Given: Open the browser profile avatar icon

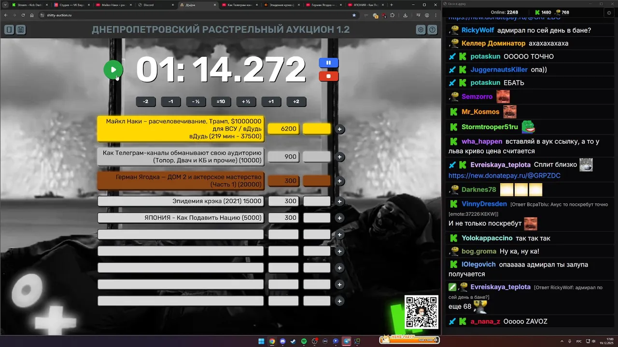Looking at the screenshot, I should (x=427, y=15).
